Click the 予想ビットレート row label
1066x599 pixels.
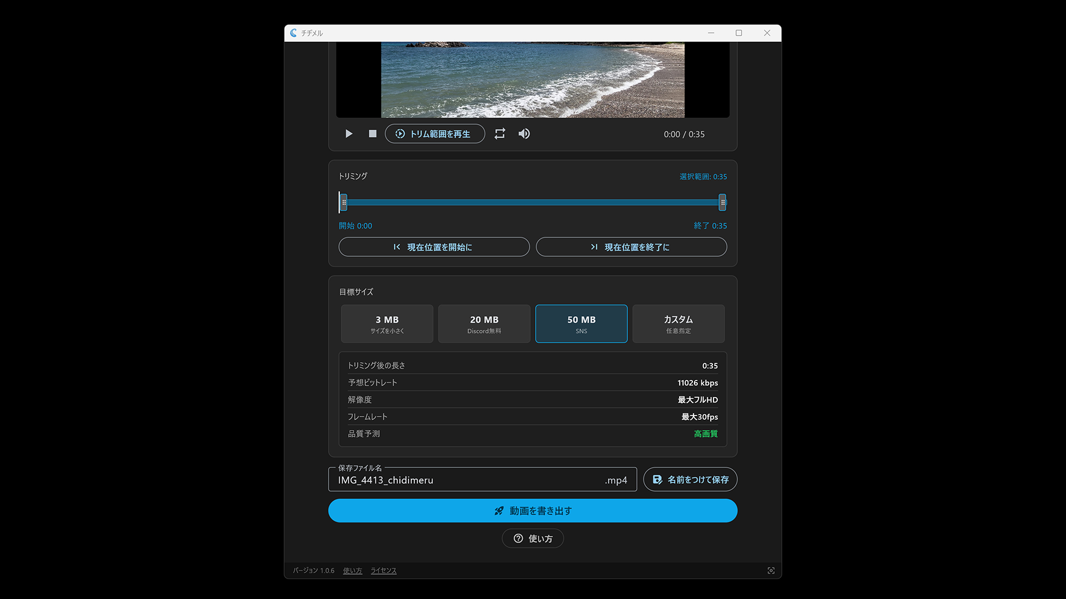(x=373, y=383)
